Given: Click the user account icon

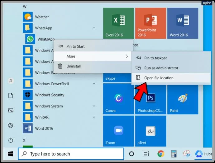Looking at the screenshot, I should pyautogui.click(x=11, y=81).
